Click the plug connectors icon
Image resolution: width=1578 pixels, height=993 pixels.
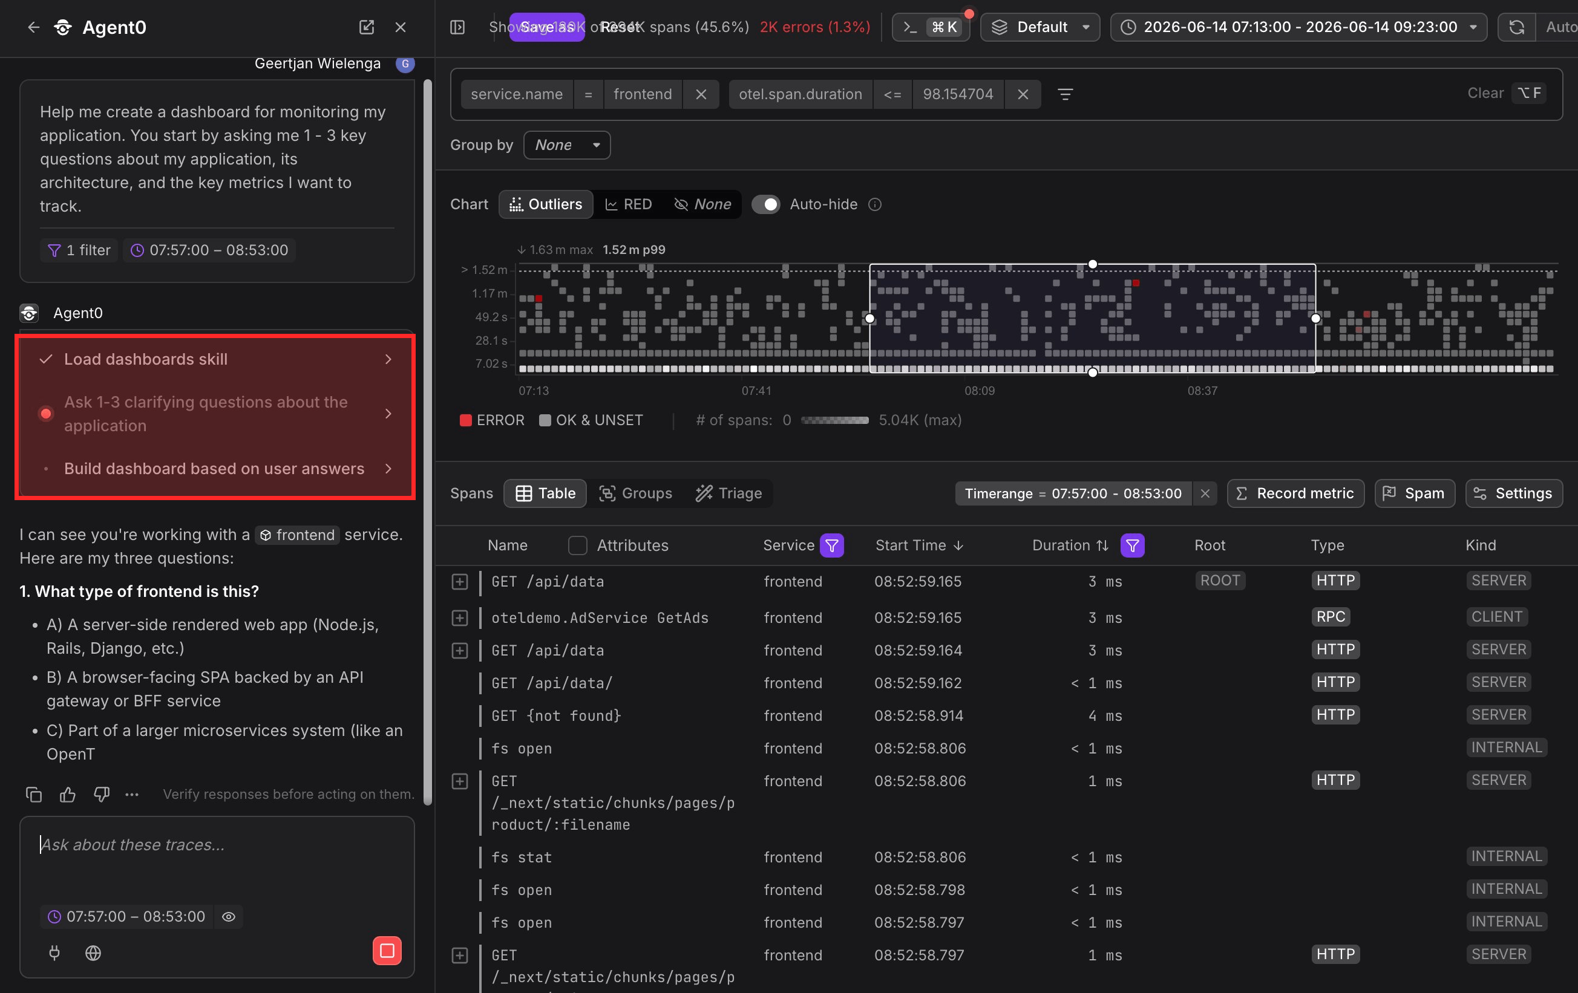click(54, 953)
